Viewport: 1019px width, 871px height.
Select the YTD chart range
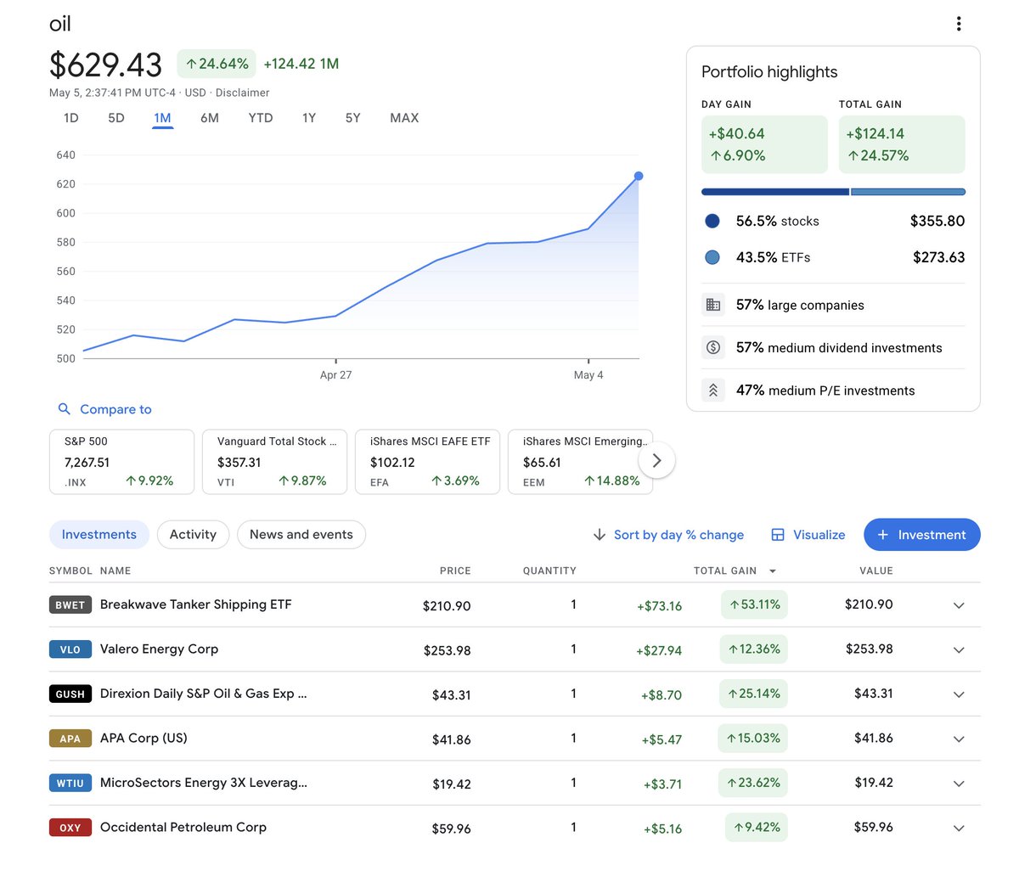click(261, 118)
